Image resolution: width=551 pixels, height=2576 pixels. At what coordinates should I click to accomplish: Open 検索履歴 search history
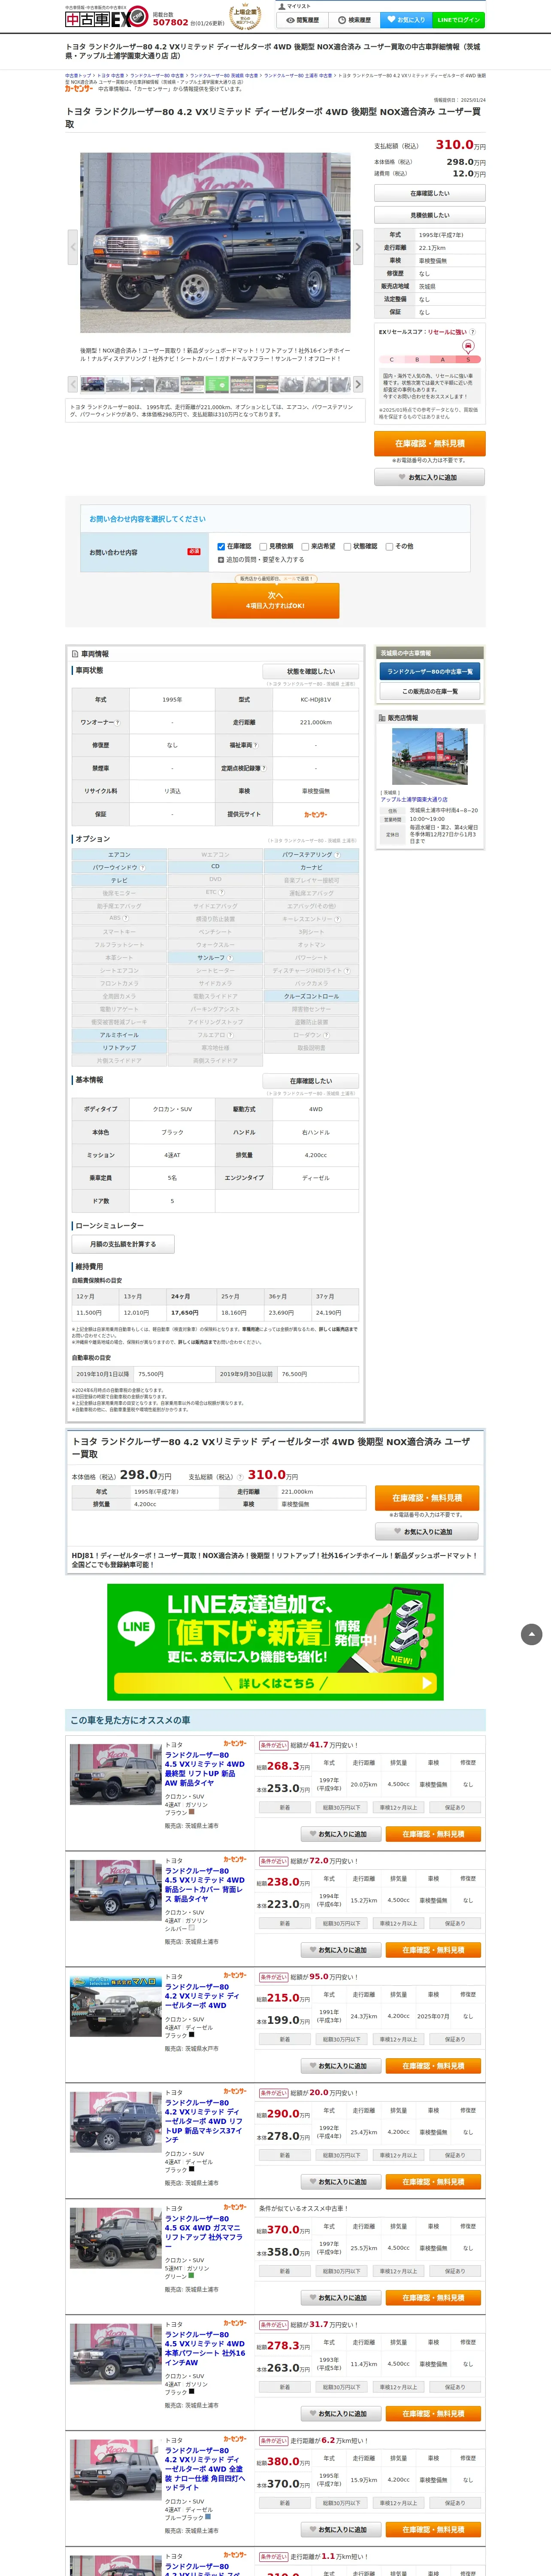click(x=354, y=20)
